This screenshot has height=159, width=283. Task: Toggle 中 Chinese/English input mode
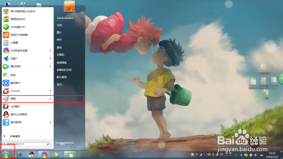(197, 154)
